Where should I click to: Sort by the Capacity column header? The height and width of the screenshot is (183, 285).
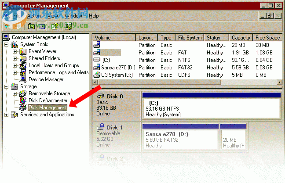tap(241, 38)
